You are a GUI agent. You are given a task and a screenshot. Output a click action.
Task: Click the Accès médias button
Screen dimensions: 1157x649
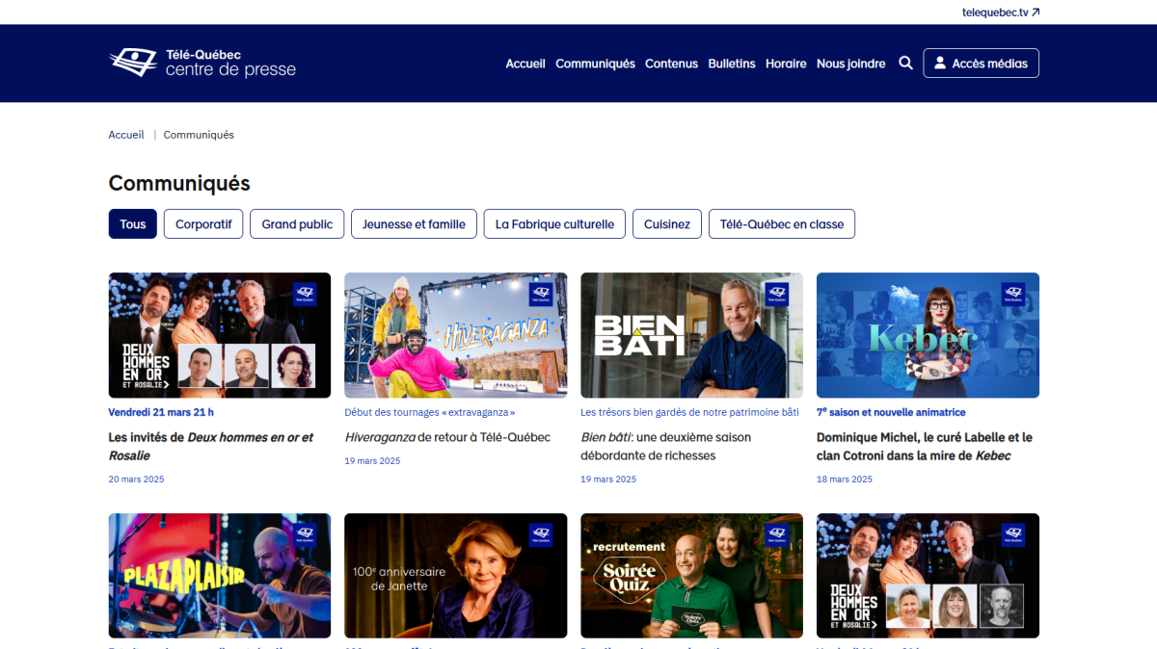(x=981, y=64)
